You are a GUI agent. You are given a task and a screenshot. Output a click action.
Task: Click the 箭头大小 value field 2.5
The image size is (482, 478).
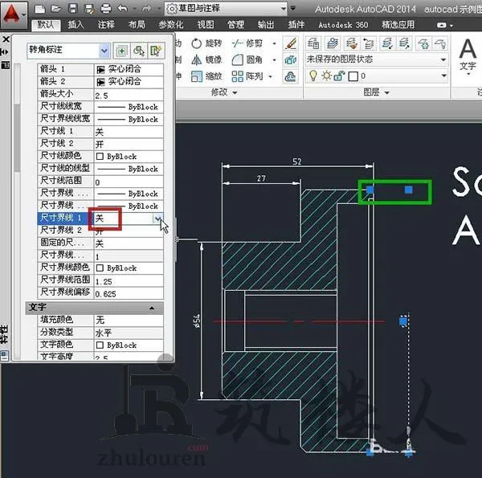coord(129,96)
